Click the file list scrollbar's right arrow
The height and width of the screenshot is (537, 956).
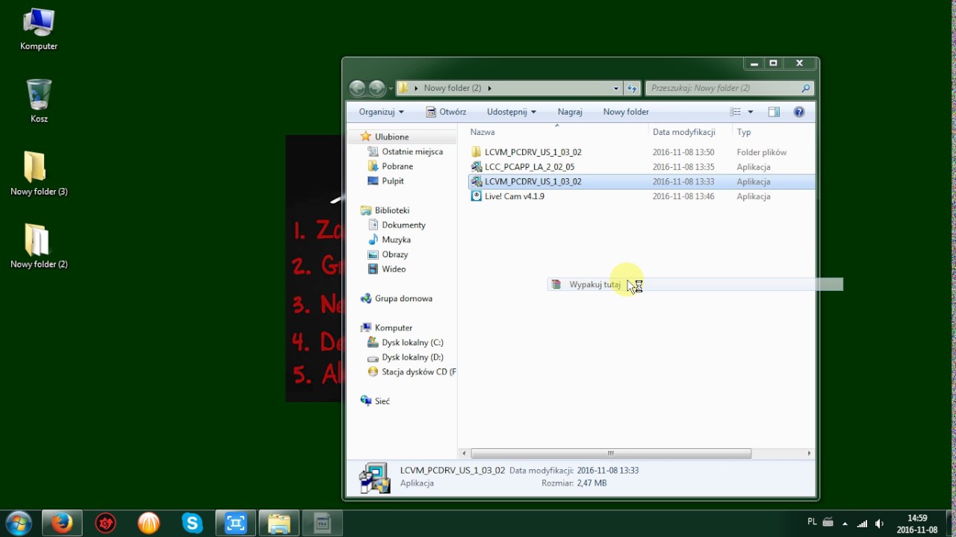click(x=809, y=453)
